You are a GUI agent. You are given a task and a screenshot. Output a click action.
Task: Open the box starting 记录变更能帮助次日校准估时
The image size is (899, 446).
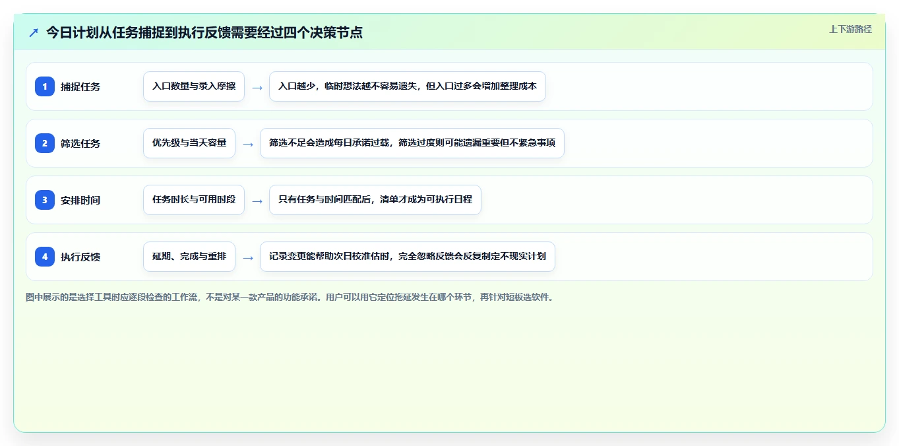(x=408, y=257)
